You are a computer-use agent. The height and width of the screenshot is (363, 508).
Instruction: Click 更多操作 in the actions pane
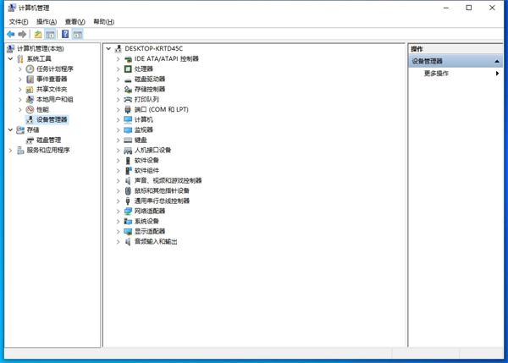(436, 74)
